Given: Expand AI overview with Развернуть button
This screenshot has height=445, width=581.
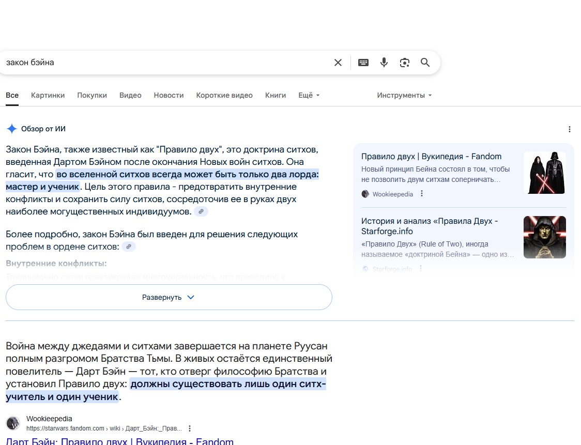Looking at the screenshot, I should pos(169,297).
